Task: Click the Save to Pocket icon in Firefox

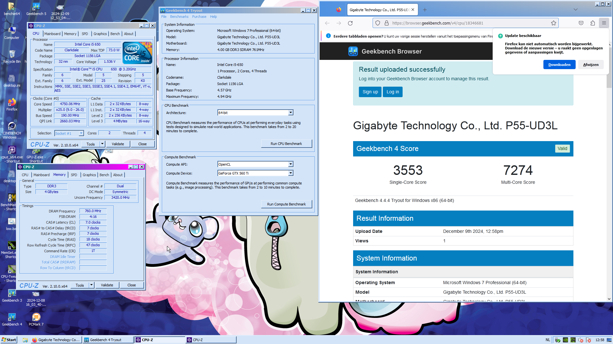Action: tap(581, 23)
